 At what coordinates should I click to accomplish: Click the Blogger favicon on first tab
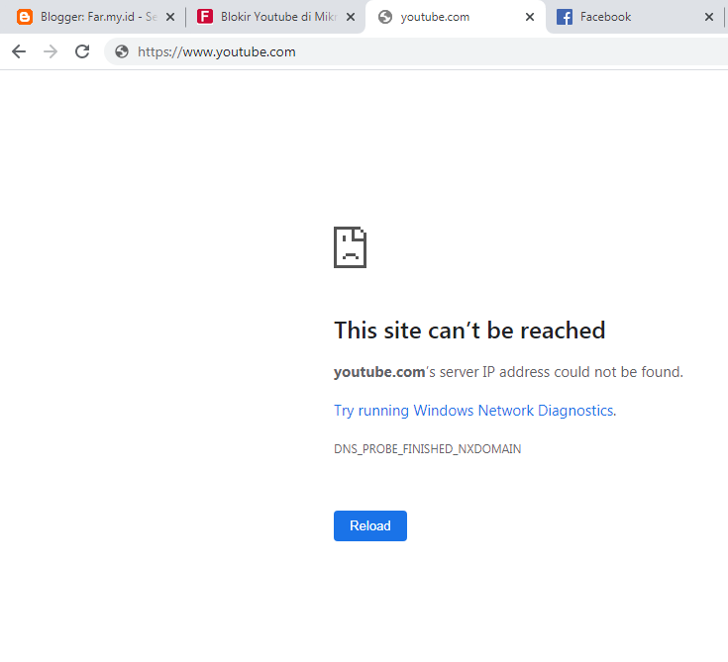click(x=25, y=17)
